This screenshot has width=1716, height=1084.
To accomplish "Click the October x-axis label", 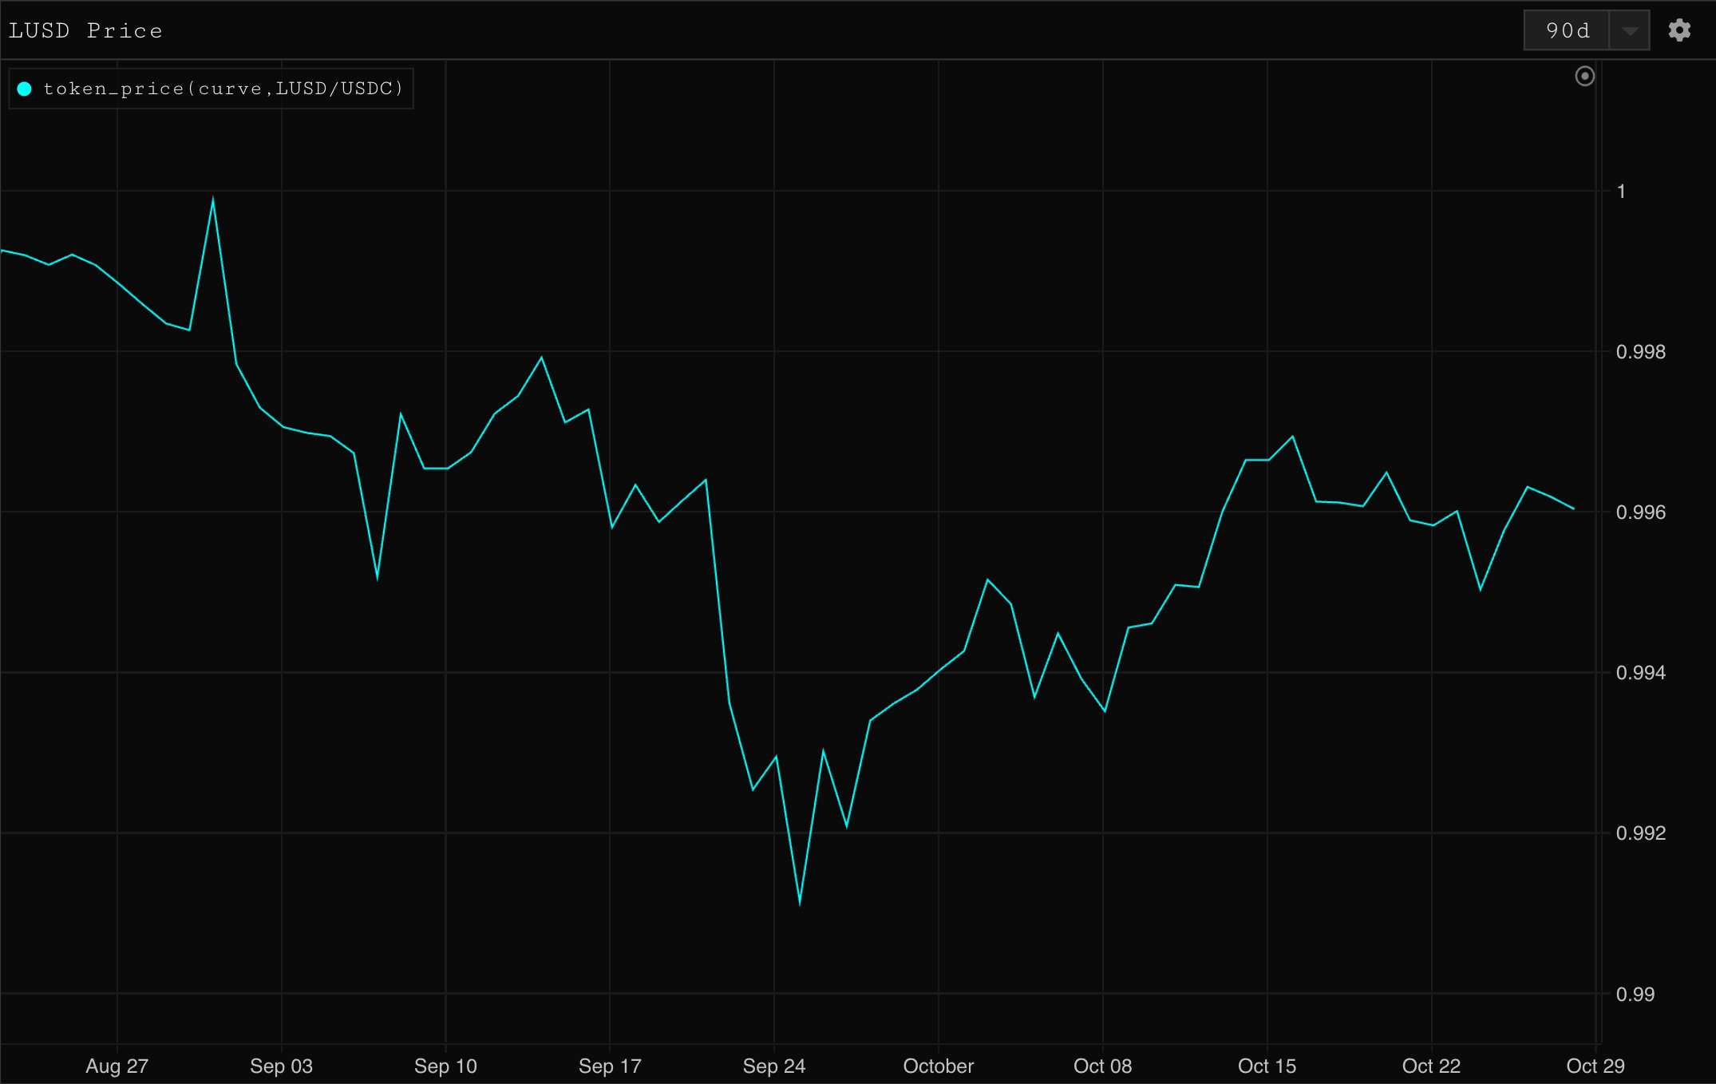I will coord(938,1066).
